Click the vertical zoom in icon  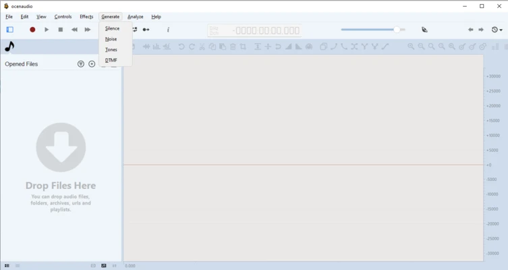(462, 47)
